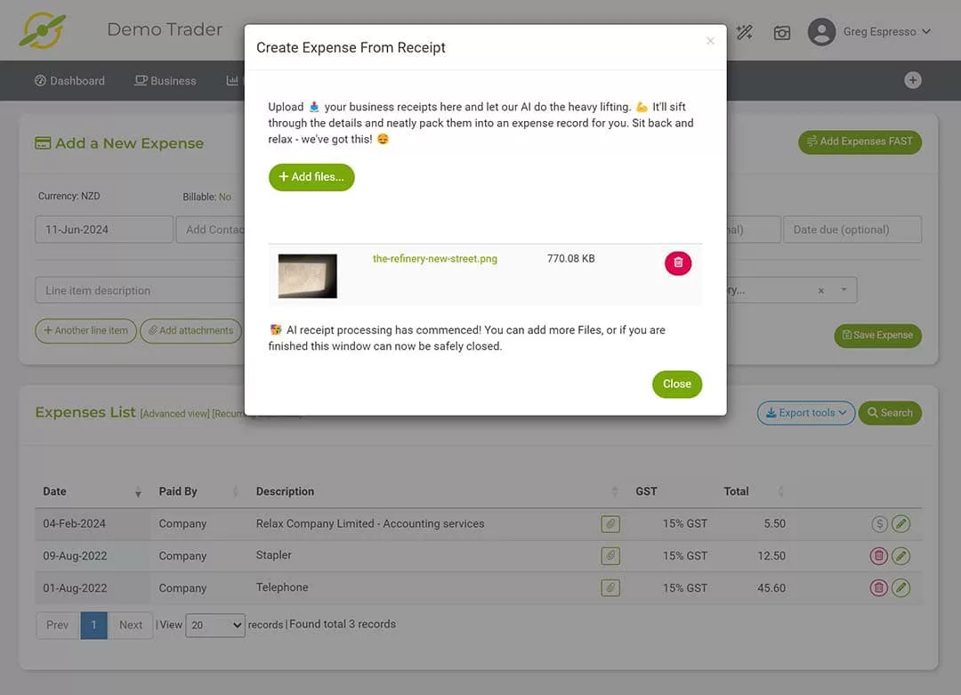The image size is (961, 695).
Task: Click dollar payment icon on 04-Feb-2024 row
Action: coord(879,524)
